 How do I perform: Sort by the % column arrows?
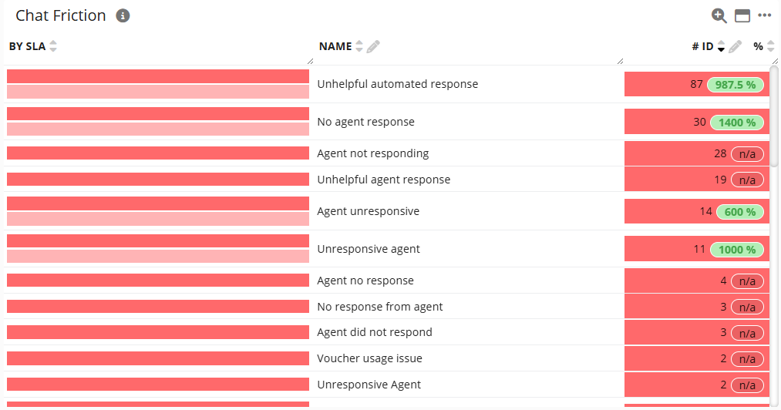(771, 47)
